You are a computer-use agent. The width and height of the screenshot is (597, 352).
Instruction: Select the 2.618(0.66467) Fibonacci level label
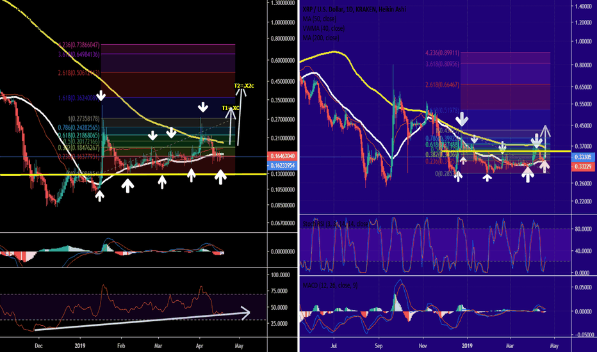(442, 84)
